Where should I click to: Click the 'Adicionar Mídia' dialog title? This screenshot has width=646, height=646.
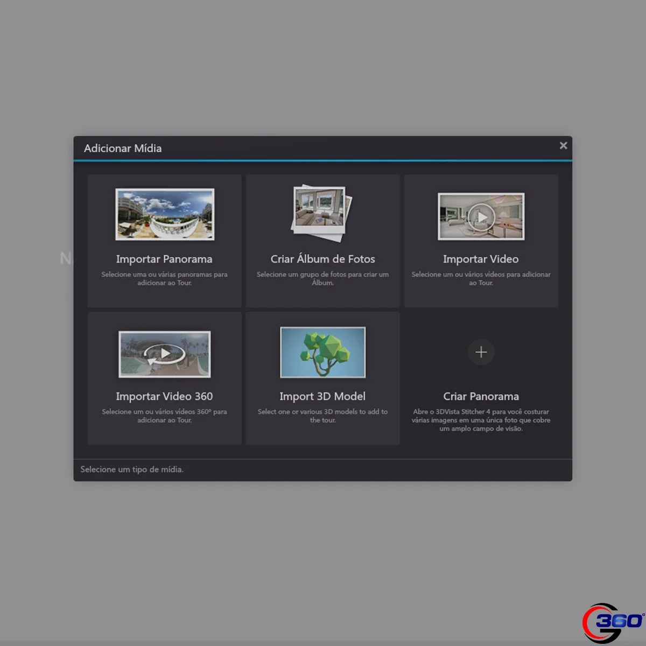pos(123,148)
